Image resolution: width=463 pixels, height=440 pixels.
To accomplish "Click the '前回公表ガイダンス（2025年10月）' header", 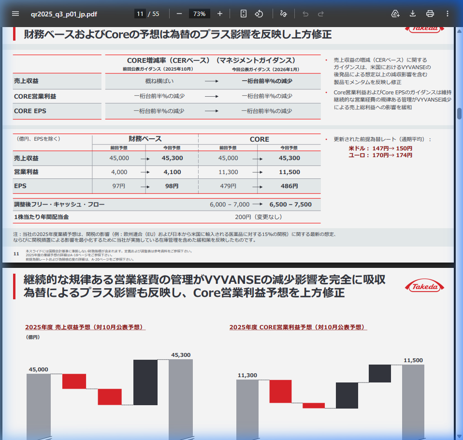I will [x=158, y=69].
